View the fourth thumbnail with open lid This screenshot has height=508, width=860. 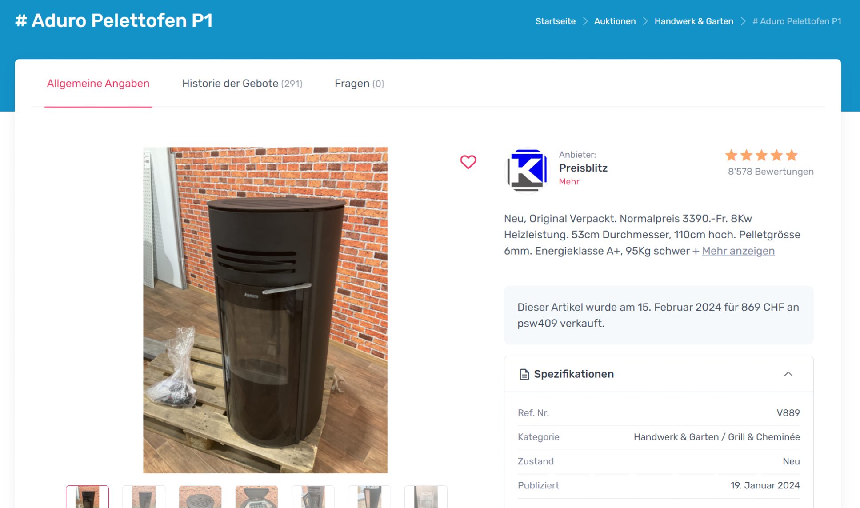(x=256, y=497)
